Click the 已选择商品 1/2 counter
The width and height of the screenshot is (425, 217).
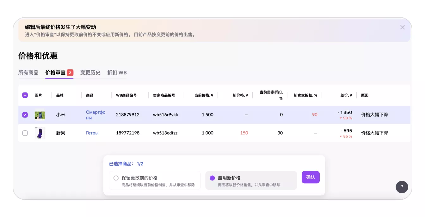(126, 164)
